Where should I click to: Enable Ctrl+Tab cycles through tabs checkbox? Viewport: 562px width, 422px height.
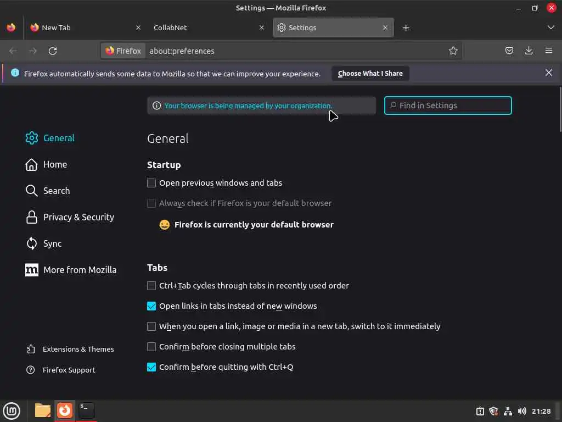pos(151,286)
